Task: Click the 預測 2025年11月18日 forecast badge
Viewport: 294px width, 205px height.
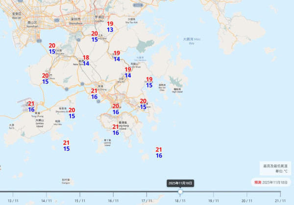Action: tap(271, 182)
